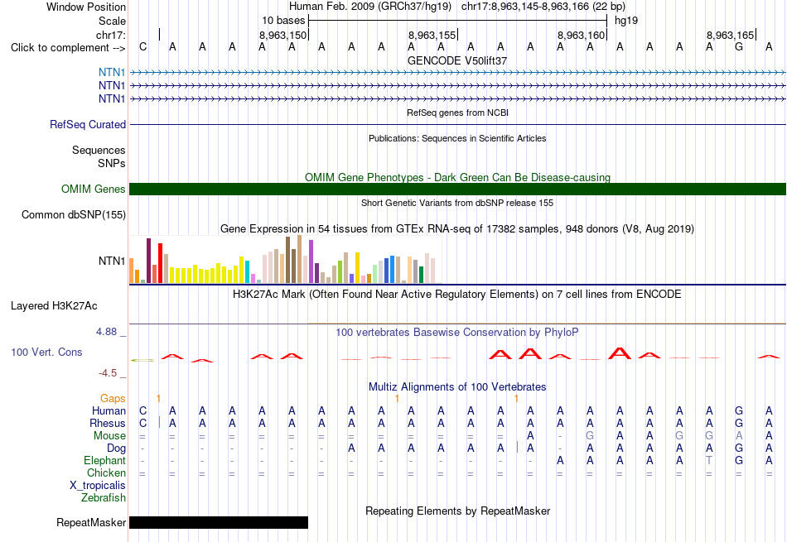The width and height of the screenshot is (787, 542).
Task: Click the GTEx Gene Expression track title
Action: tap(457, 229)
